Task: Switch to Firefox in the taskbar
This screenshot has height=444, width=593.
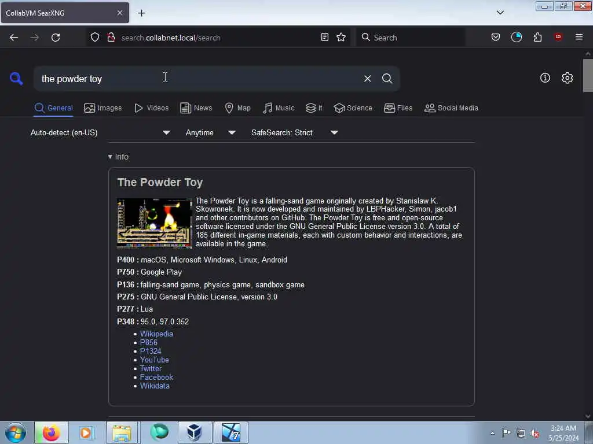Action: [x=52, y=432]
